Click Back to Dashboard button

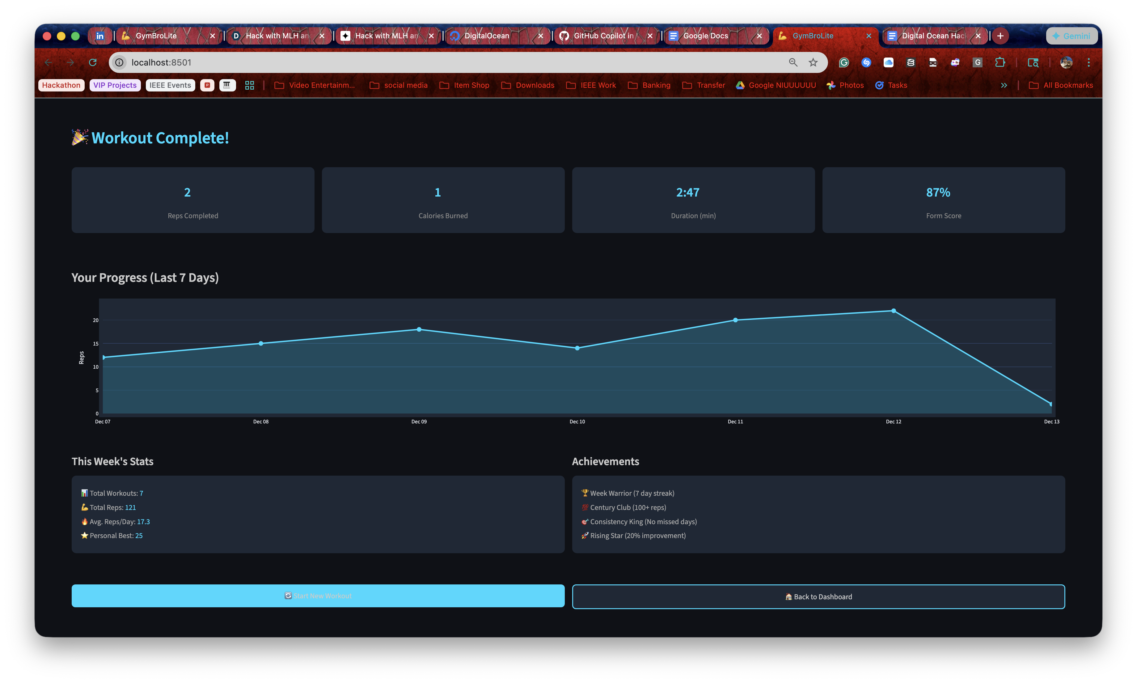point(818,597)
